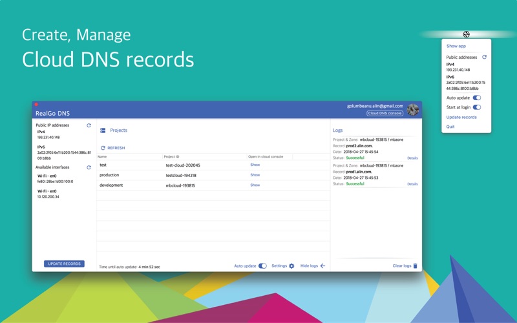This screenshot has height=323, width=517.
Task: Click log record prod1.alin.com.
Action: (359, 172)
